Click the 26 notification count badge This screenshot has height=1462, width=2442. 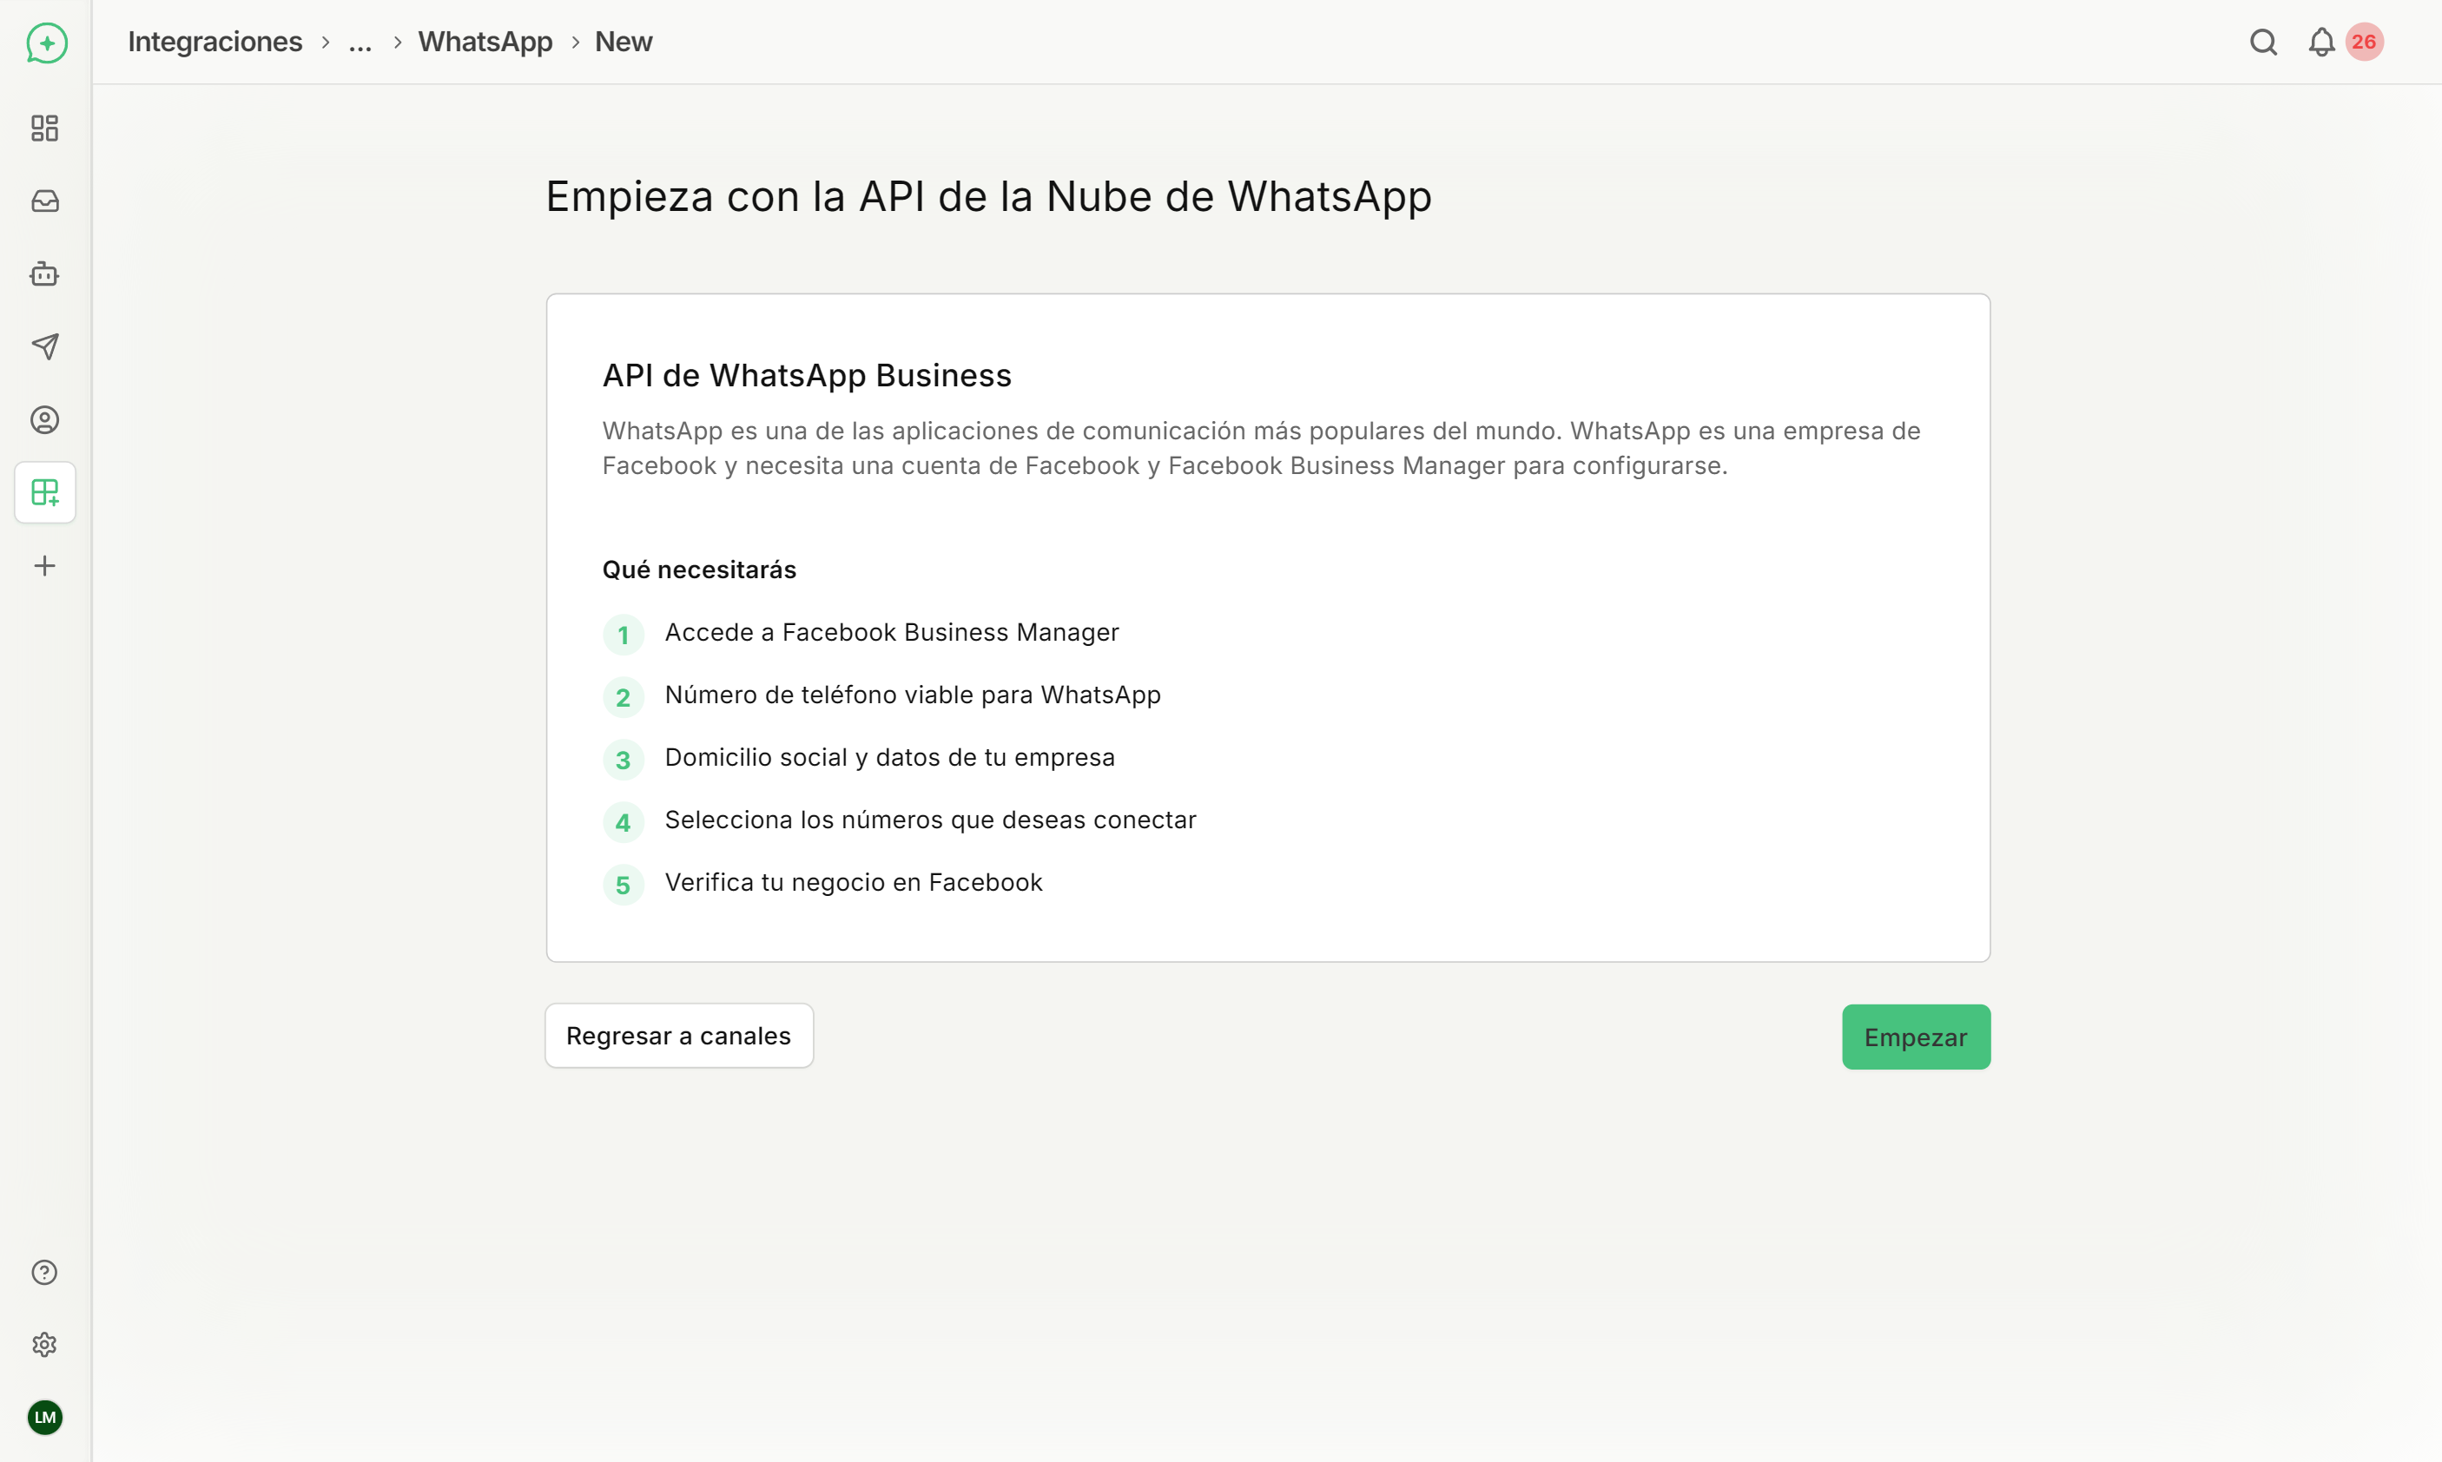(x=2363, y=42)
